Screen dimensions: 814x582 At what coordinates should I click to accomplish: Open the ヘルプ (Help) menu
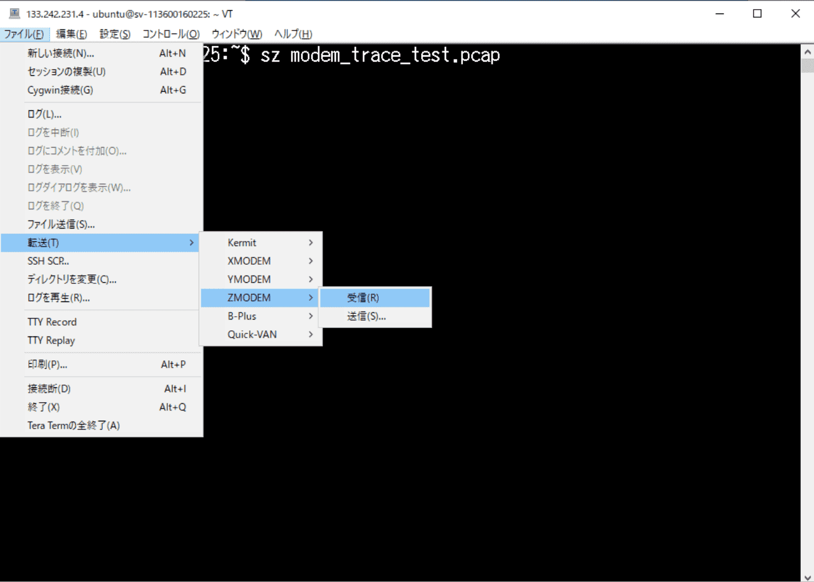[x=293, y=34]
